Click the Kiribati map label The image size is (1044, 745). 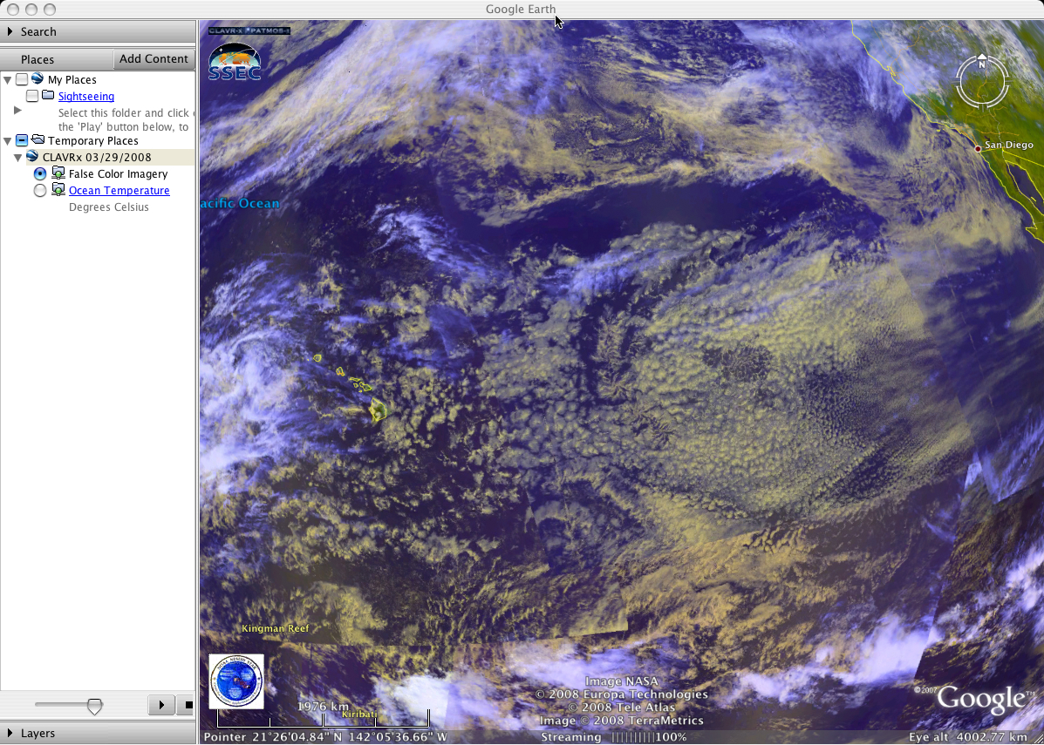[358, 714]
